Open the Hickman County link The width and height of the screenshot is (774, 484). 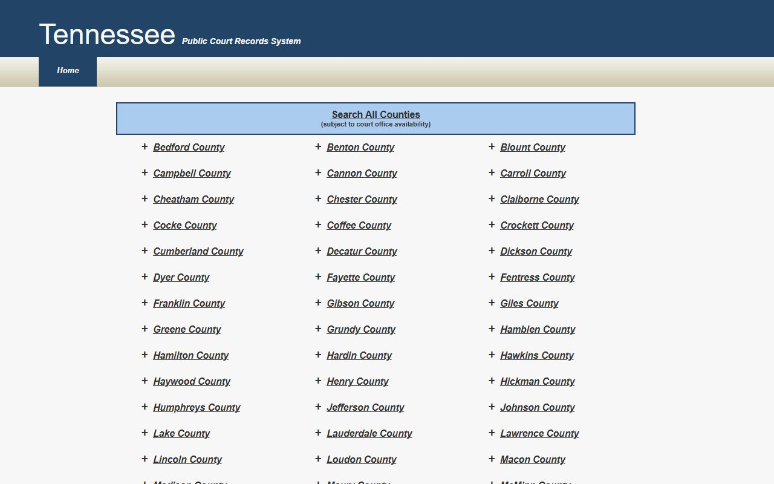point(537,382)
